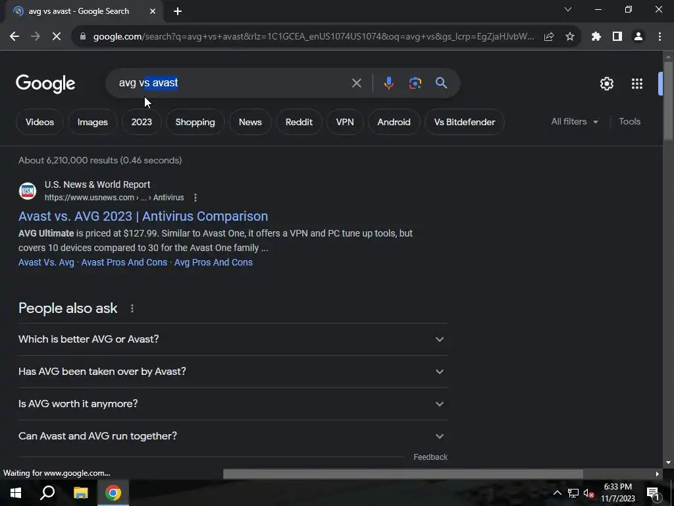The height and width of the screenshot is (506, 674).
Task: Open the Google apps grid
Action: tap(637, 84)
